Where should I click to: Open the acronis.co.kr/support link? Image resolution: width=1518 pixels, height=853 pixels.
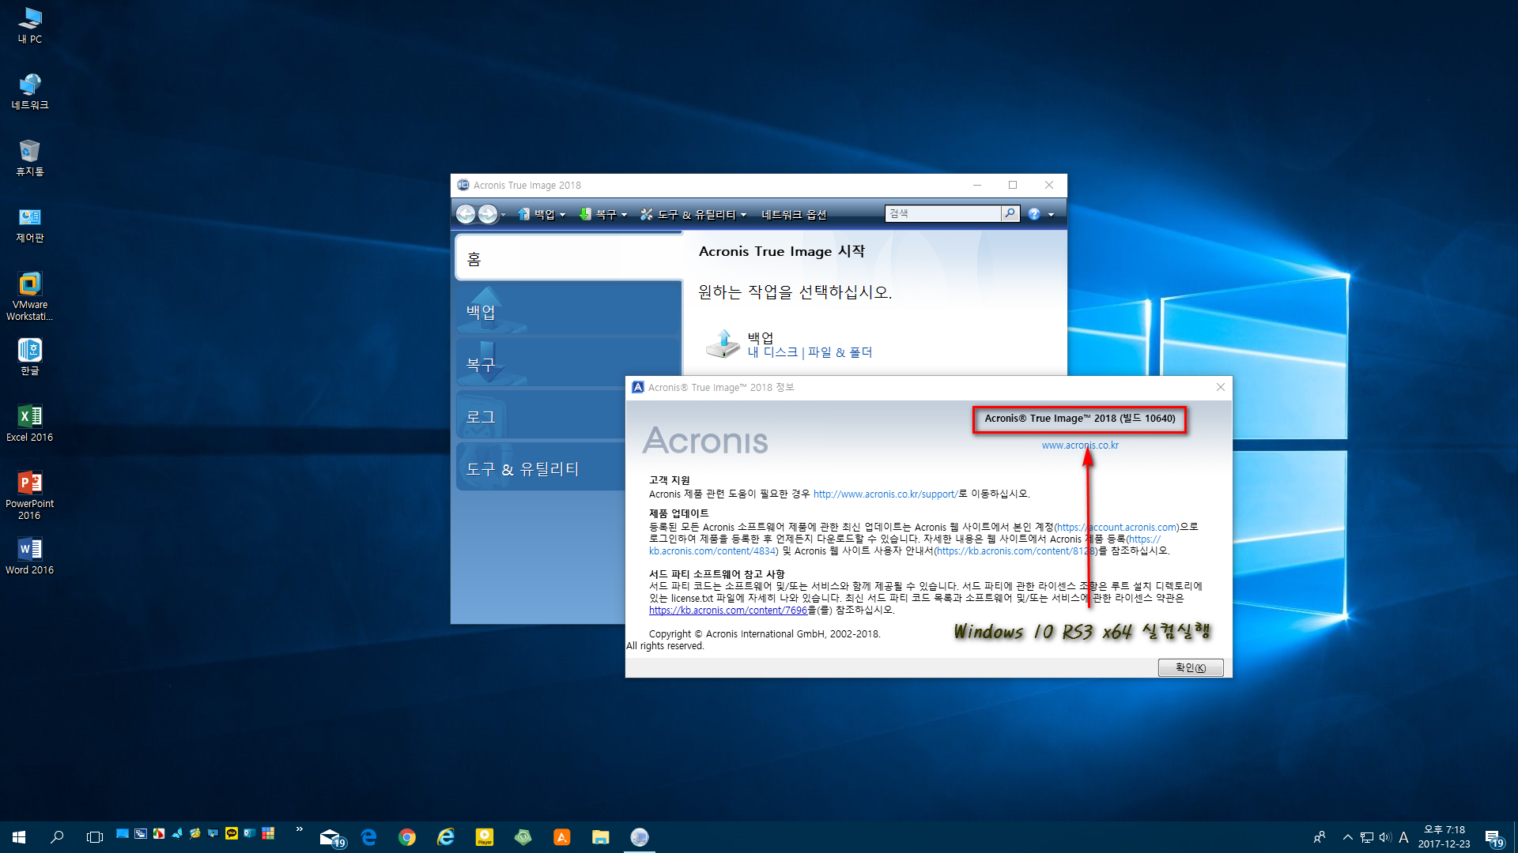(885, 494)
